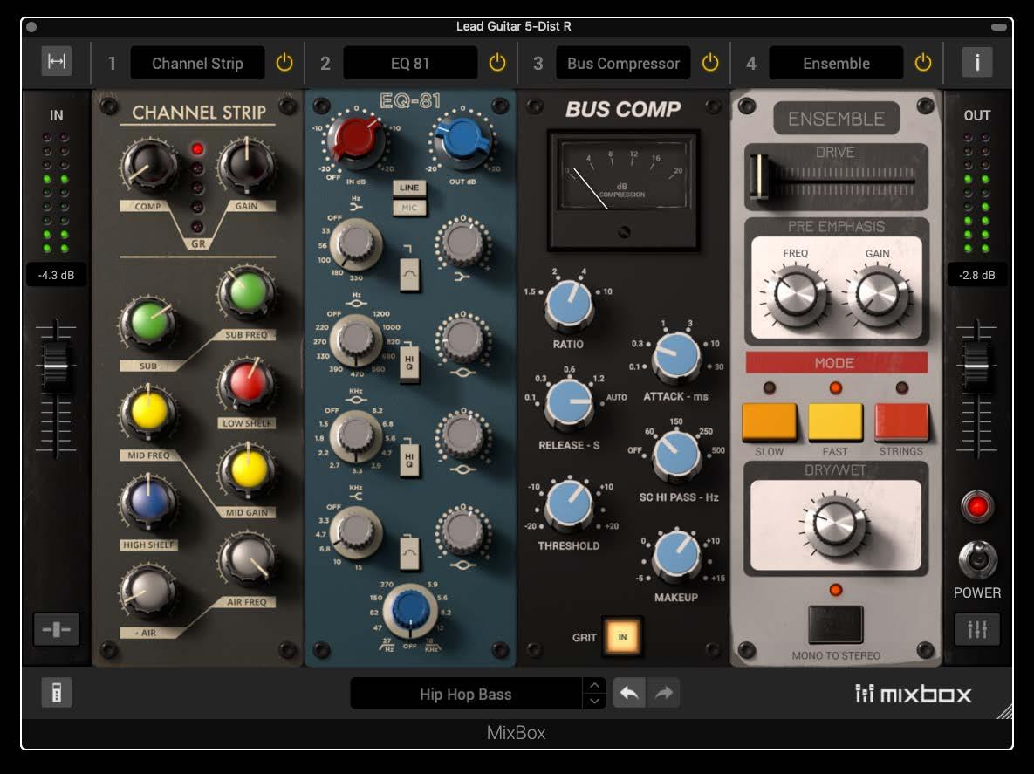This screenshot has width=1034, height=774.
Task: Click the yellow MID FREQ knob
Action: coord(149,413)
